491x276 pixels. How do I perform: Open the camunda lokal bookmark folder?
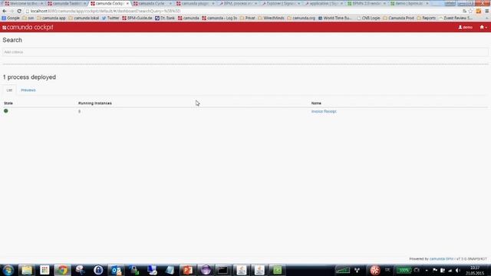pos(84,18)
